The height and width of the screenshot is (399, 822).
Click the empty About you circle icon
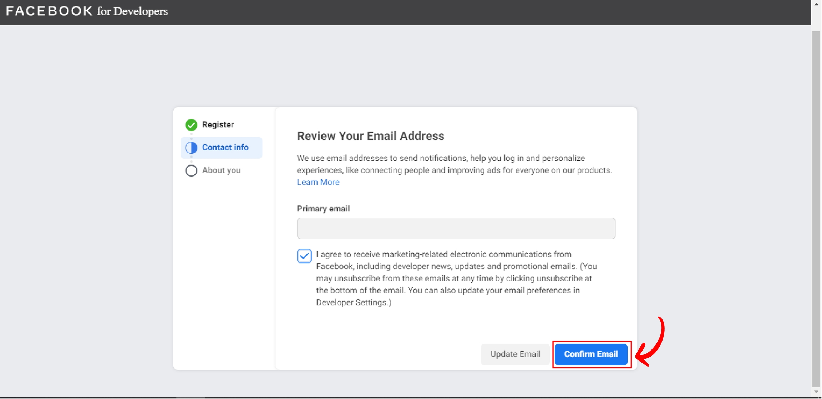[191, 170]
